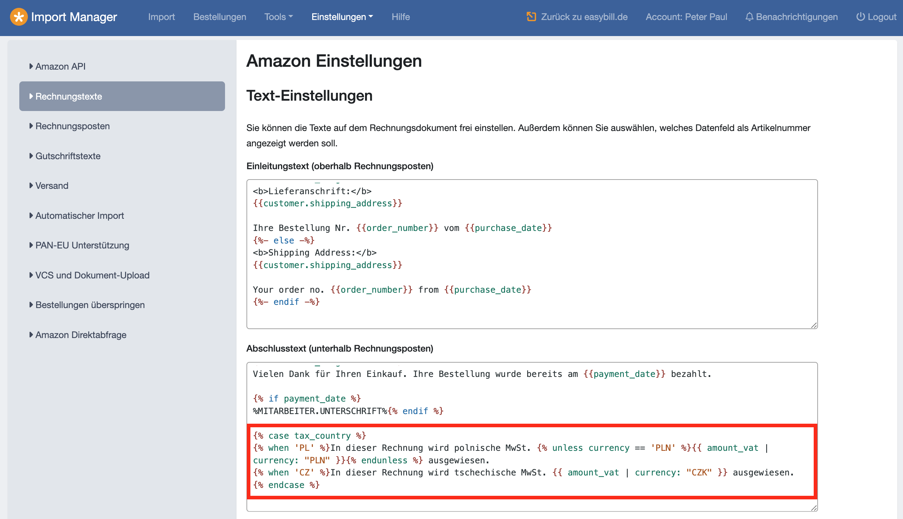903x519 pixels.
Task: Open the Amazon API settings section
Action: 122,66
